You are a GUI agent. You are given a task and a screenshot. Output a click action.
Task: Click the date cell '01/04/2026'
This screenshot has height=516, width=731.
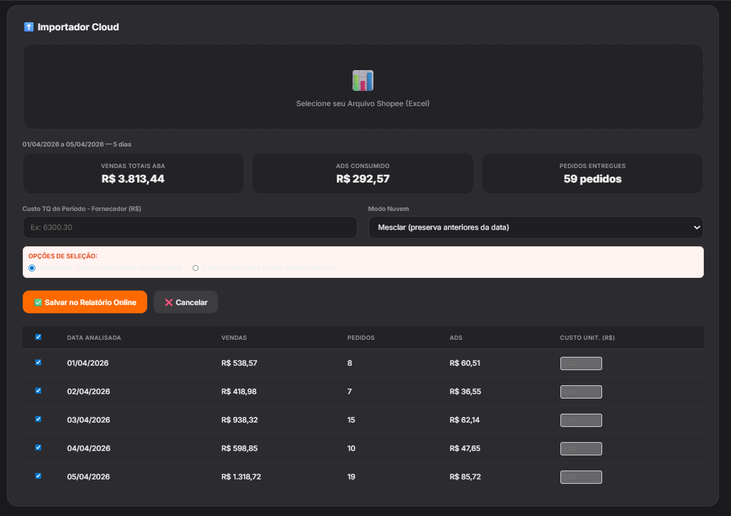click(88, 363)
